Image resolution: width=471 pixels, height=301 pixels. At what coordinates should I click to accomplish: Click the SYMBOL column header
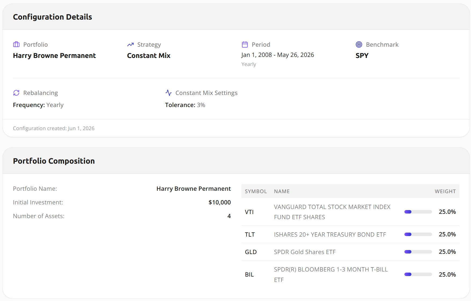[256, 191]
